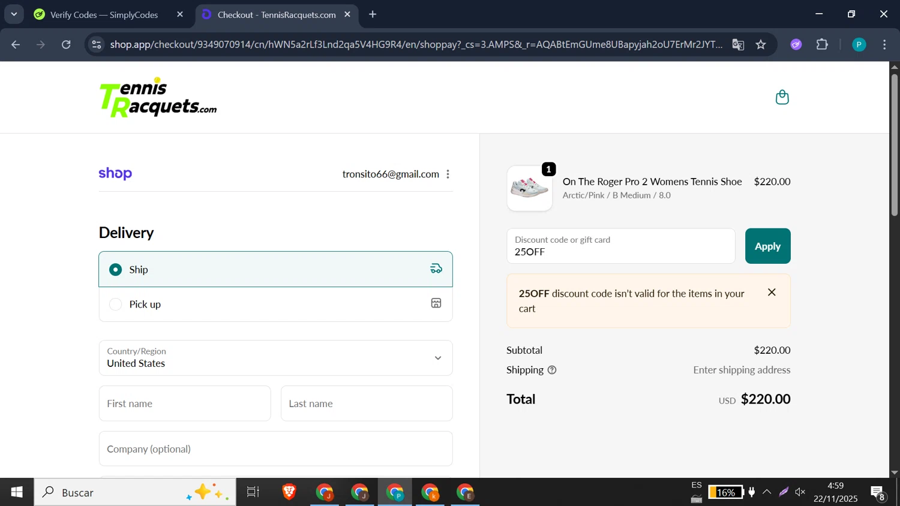Open the Chrome taskbar icon with E badge
Viewport: 900px width, 506px height.
click(x=466, y=492)
